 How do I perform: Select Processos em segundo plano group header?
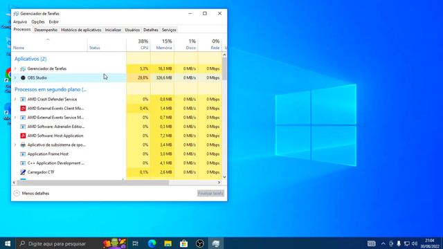point(51,89)
